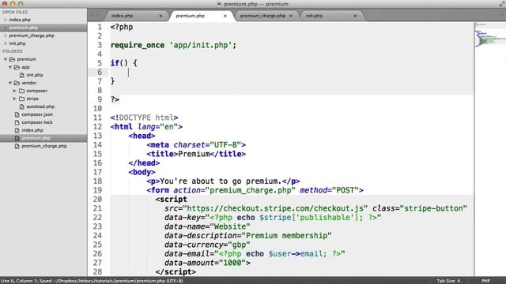Image resolution: width=506 pixels, height=284 pixels.
Task: Close the premium_charge.php tab
Action: (291, 16)
